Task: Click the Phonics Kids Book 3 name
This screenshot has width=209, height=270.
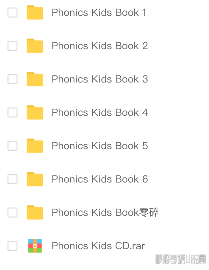Action: 100,79
